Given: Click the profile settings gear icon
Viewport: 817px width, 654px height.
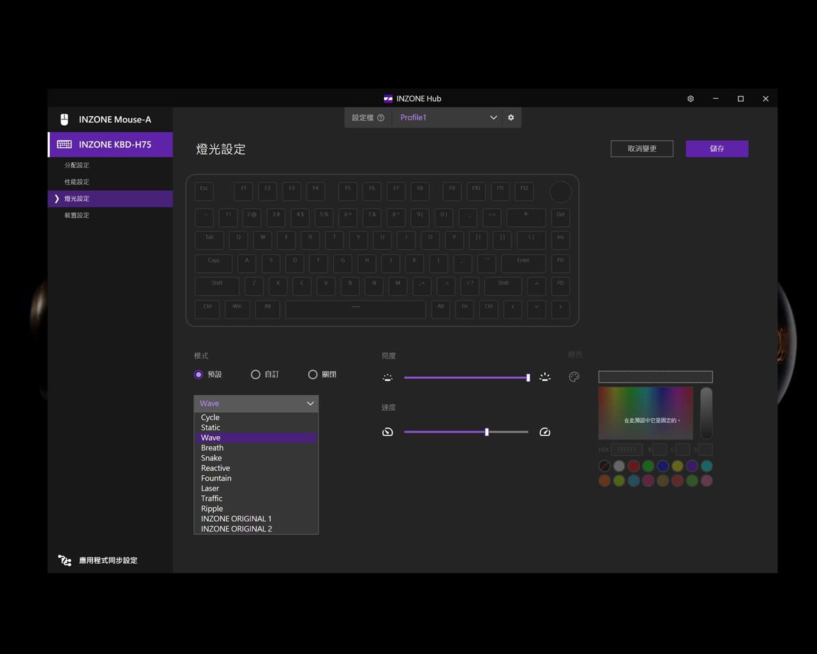Looking at the screenshot, I should click(511, 118).
